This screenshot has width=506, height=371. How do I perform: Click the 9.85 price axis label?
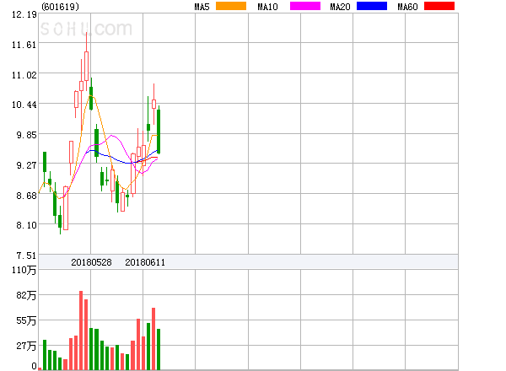pyautogui.click(x=26, y=135)
